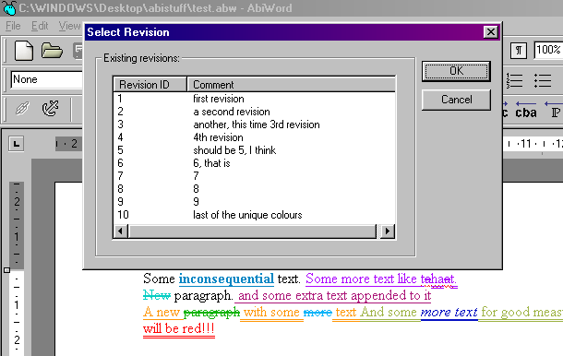Click the anchor bookmark icon
This screenshot has height=356, width=563.
(50, 109)
